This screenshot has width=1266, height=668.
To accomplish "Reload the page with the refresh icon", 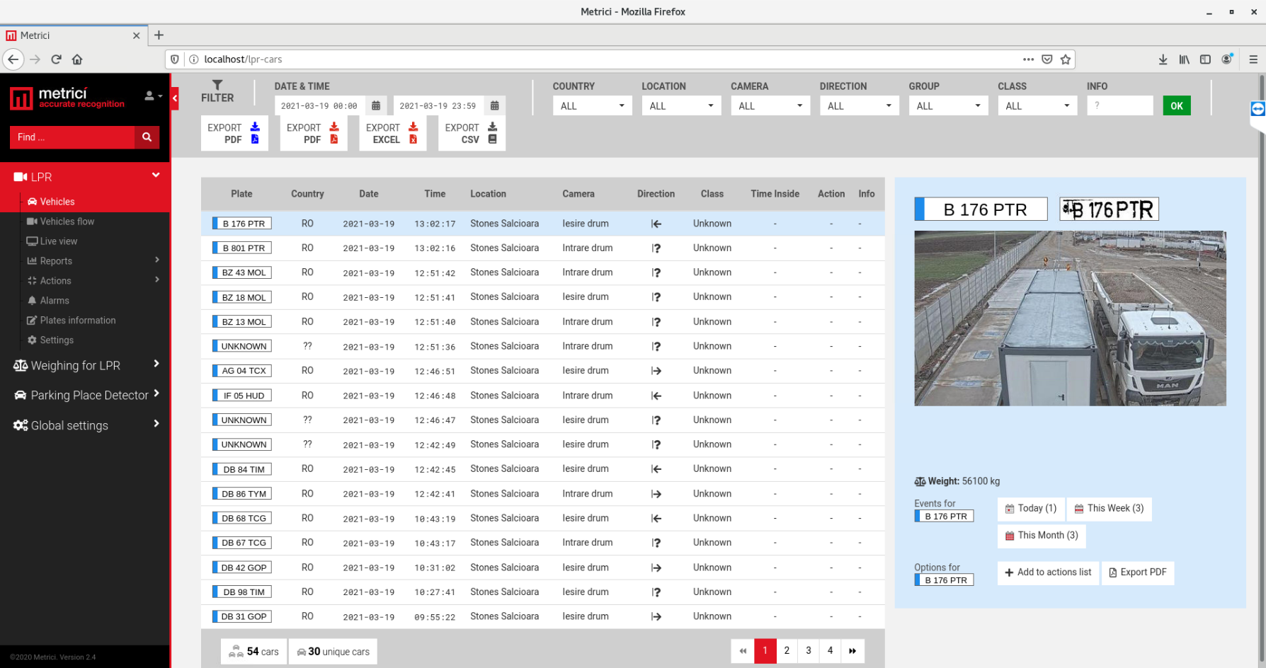I will pyautogui.click(x=56, y=59).
